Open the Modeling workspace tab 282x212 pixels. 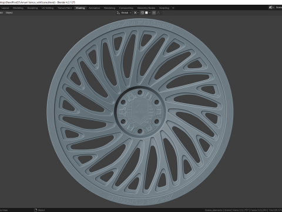pyautogui.click(x=18, y=8)
